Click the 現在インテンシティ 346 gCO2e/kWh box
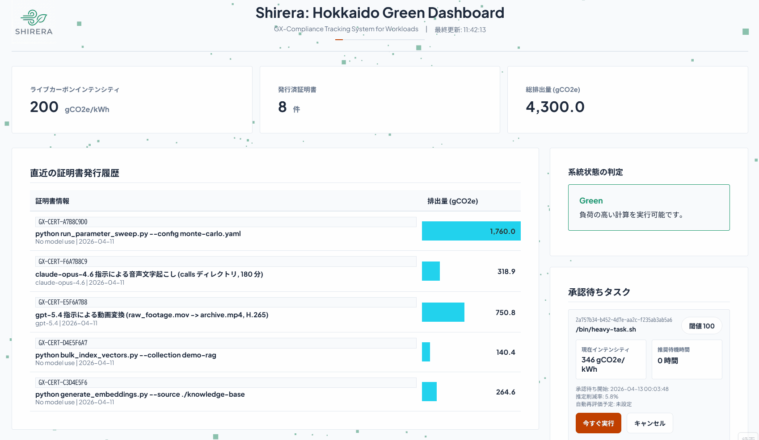 [x=611, y=360]
